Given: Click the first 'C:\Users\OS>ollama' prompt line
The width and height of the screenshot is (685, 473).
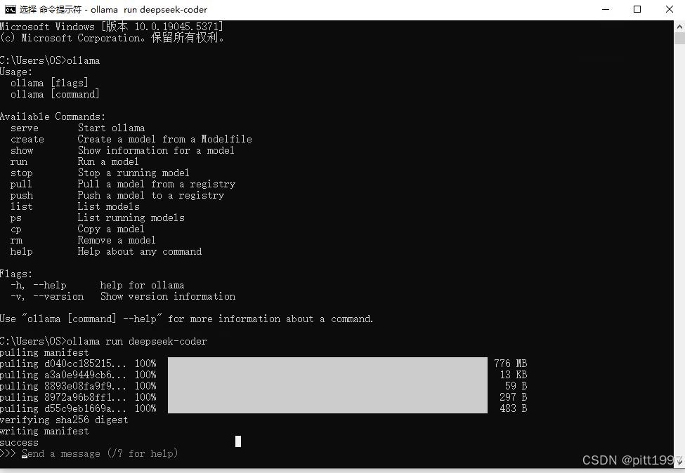Looking at the screenshot, I should [51, 60].
